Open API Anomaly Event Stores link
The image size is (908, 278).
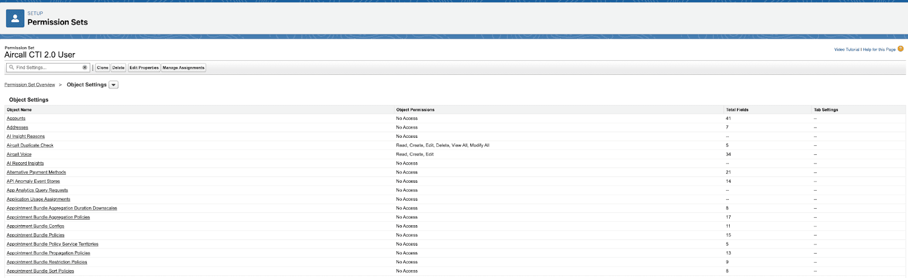[33, 182]
